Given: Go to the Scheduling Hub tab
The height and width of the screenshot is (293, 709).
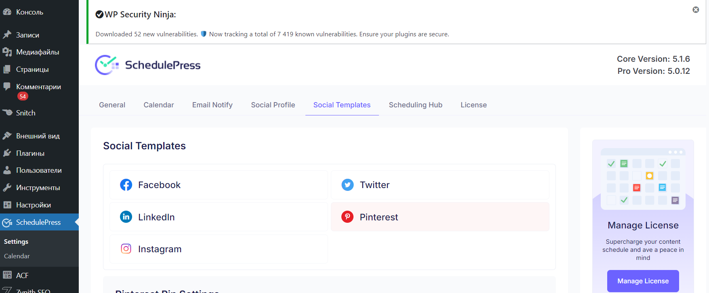Looking at the screenshot, I should tap(415, 105).
